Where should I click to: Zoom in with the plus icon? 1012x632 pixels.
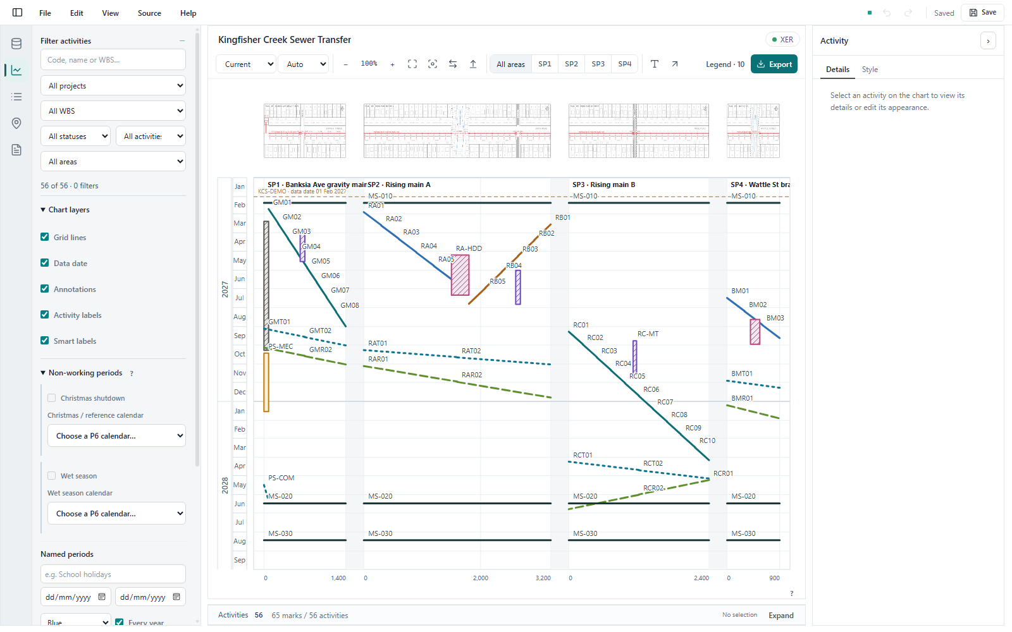pyautogui.click(x=392, y=64)
